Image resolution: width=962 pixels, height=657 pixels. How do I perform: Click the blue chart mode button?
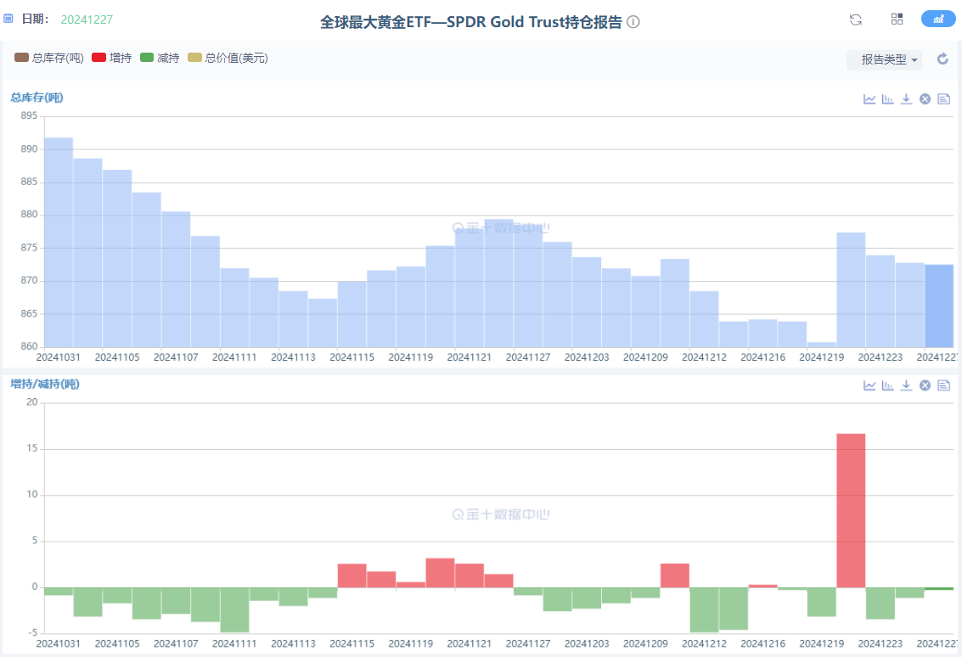coord(938,20)
